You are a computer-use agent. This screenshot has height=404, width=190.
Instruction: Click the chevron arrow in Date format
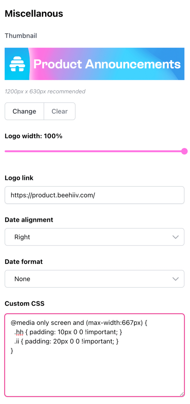[x=175, y=279]
